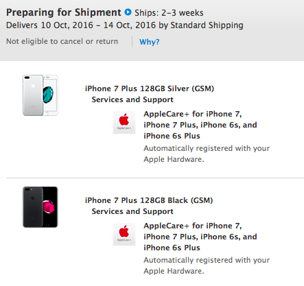Click the black iPhone 7 Plus thumbnail
Viewport: 304px width, 286px height.
click(40, 207)
